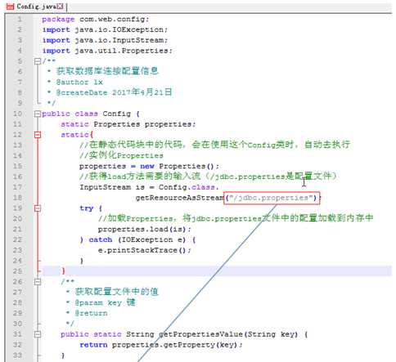
Task: Click on the 'try {' keyword line
Action: [x=91, y=208]
